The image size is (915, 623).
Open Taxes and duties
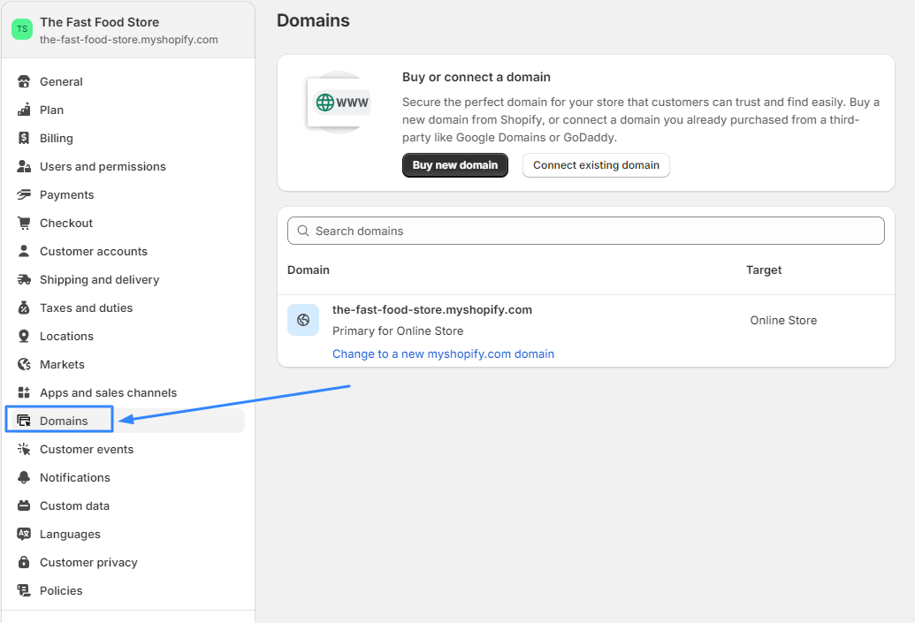point(128,308)
